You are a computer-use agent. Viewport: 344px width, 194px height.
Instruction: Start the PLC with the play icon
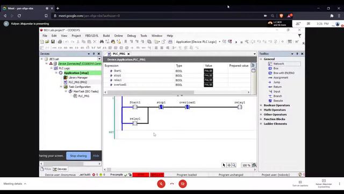coord(236,42)
